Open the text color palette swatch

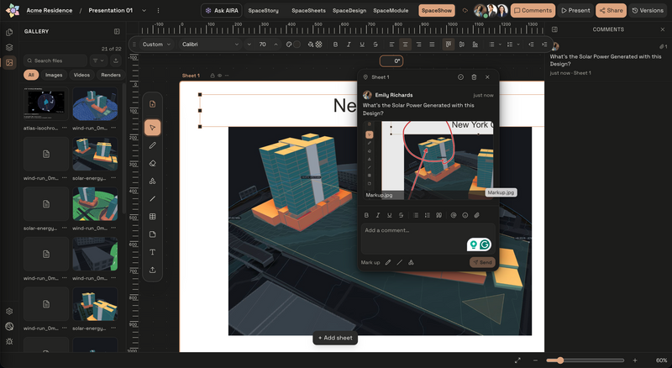tap(289, 45)
